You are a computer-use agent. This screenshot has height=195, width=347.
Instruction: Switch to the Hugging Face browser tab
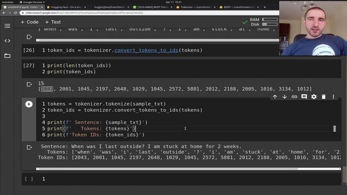click(66, 7)
